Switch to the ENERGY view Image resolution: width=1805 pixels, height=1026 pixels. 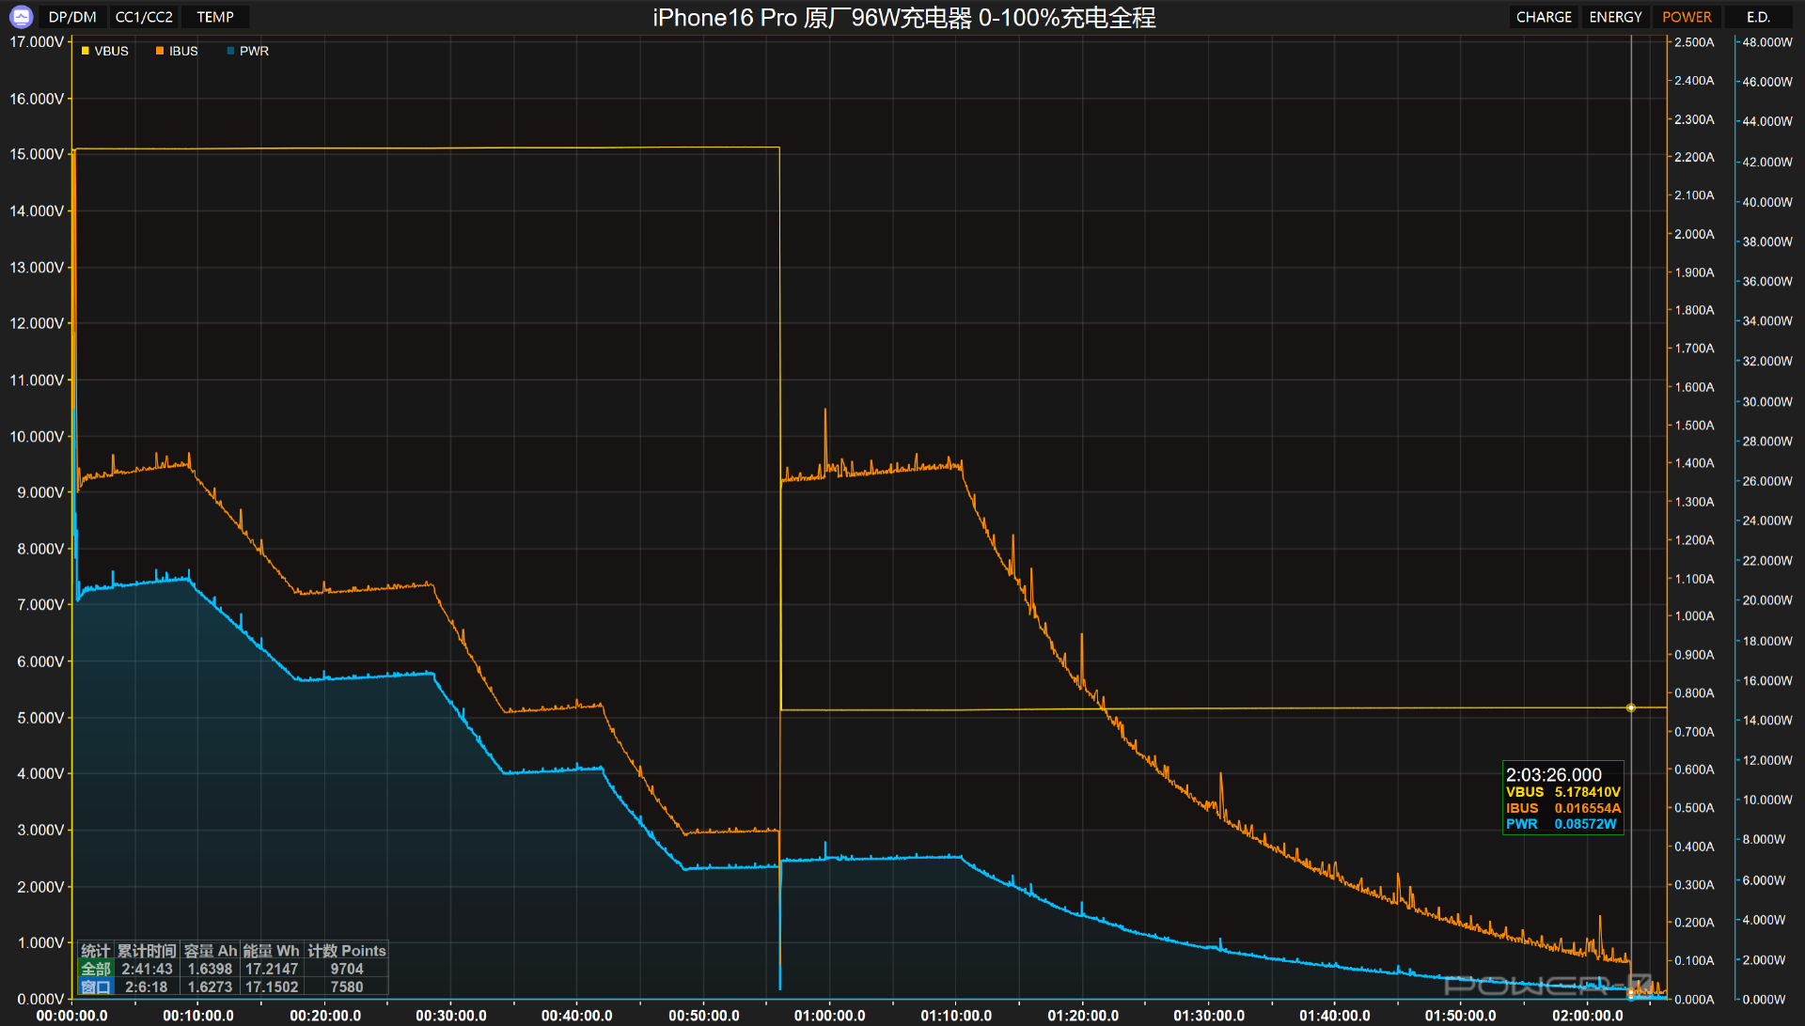pyautogui.click(x=1615, y=17)
